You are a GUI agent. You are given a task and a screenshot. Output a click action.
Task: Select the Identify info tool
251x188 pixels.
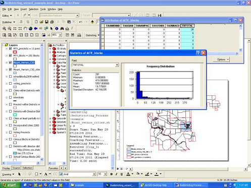pos(57,29)
